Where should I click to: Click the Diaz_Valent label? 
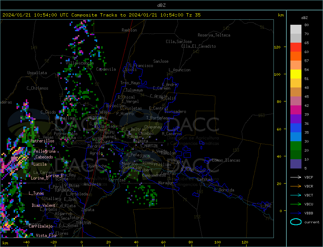[44, 205]
